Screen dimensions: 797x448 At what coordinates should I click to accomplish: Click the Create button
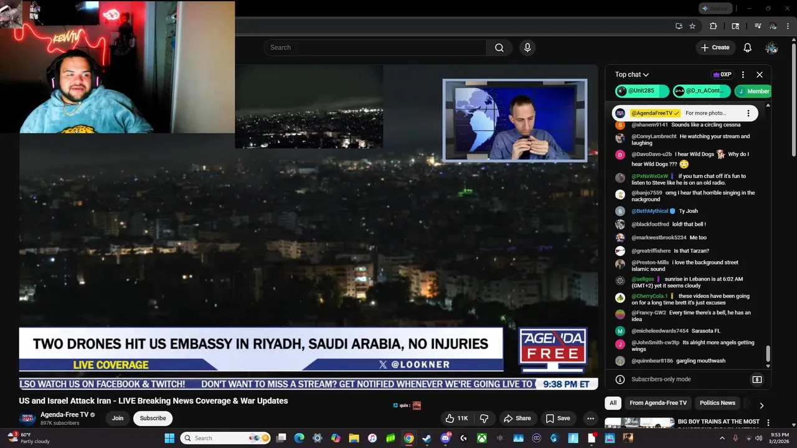pos(715,48)
